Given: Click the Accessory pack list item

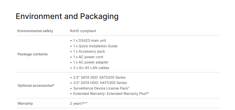Looking at the screenshot, I should click(89, 51).
